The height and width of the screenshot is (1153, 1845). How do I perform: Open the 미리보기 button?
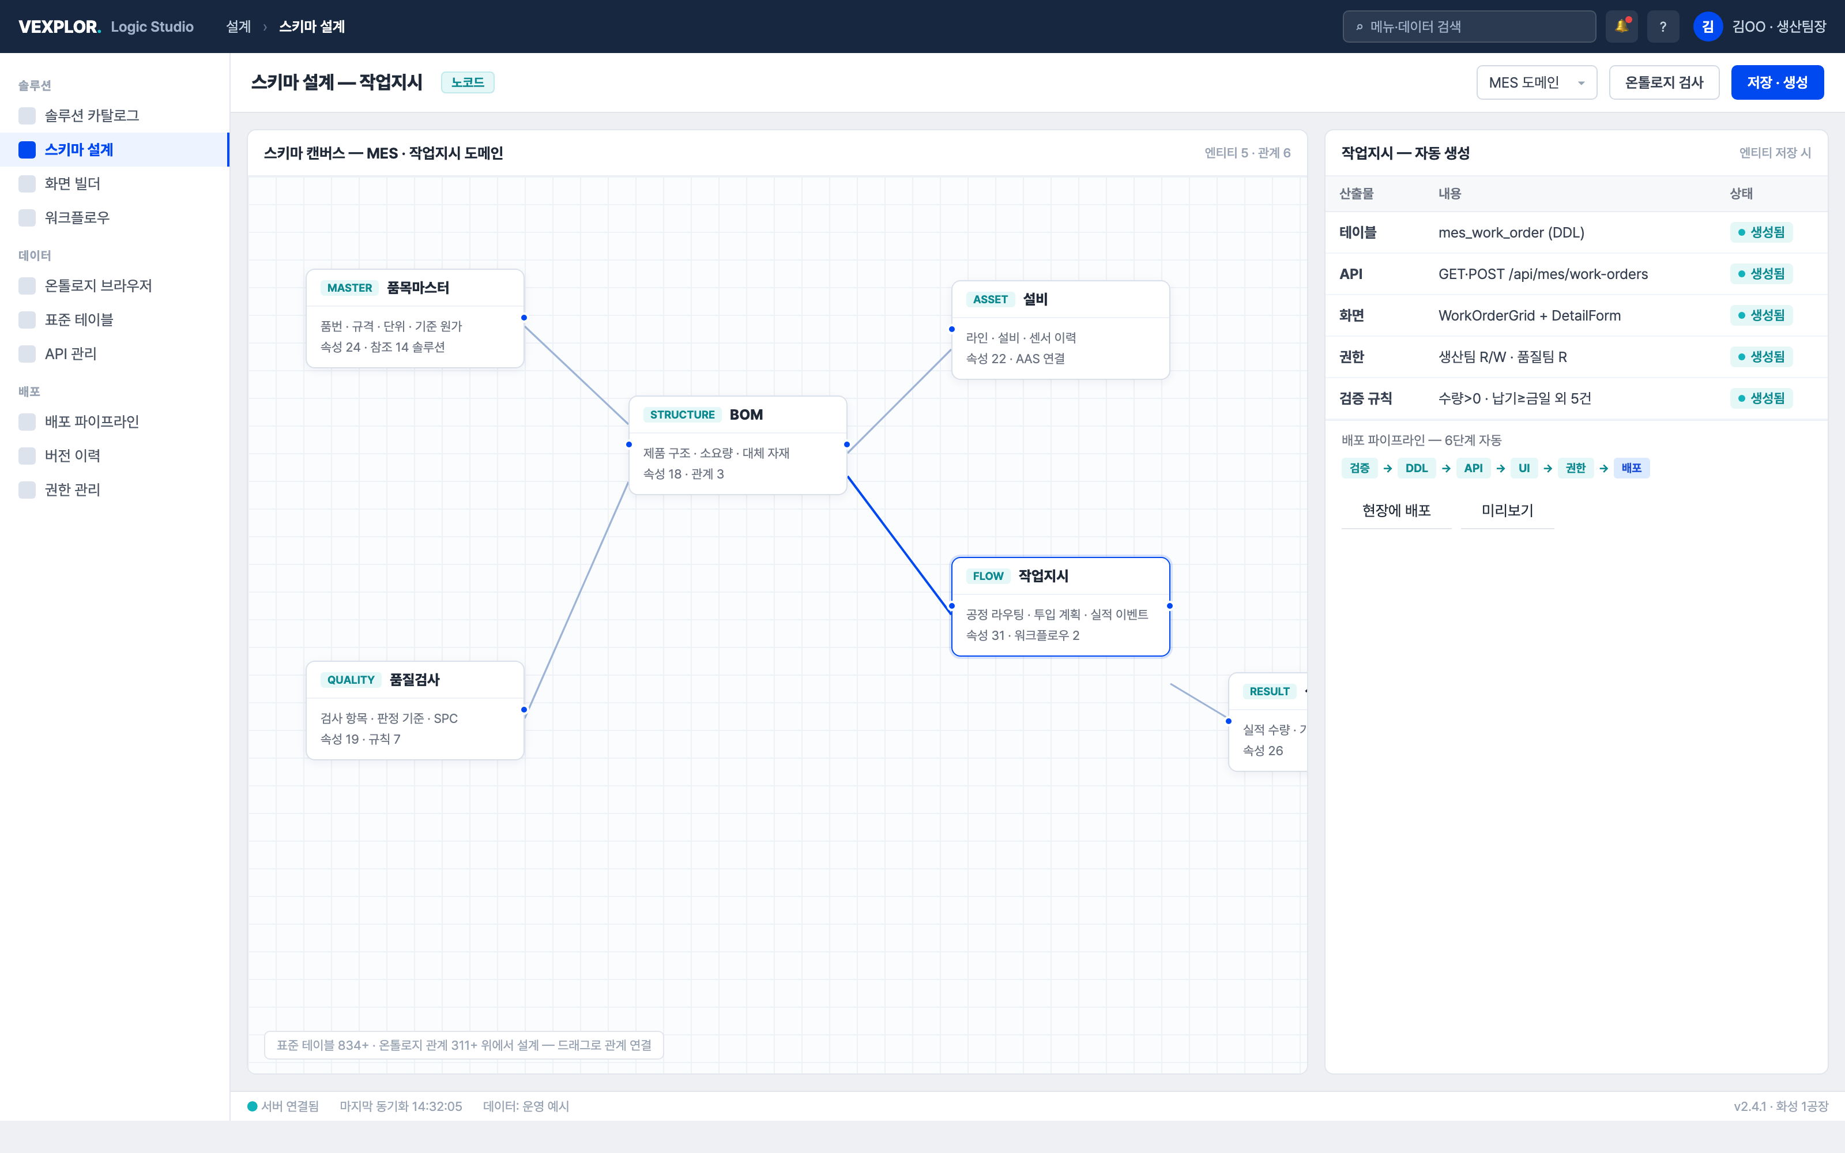[1507, 510]
